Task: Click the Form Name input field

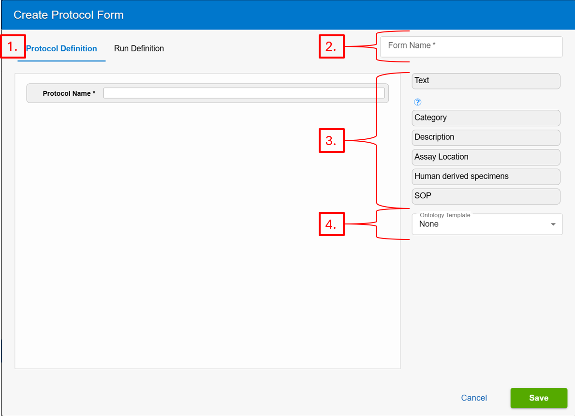Action: coord(471,46)
